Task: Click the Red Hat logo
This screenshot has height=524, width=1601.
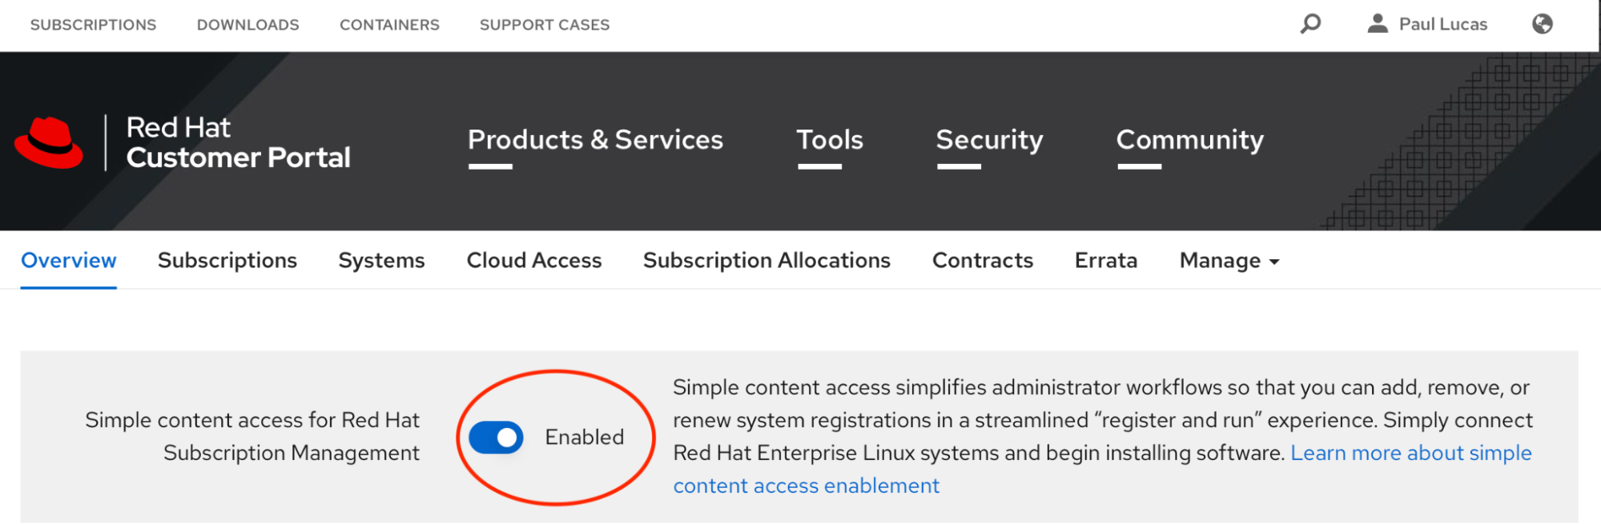Action: coord(50,143)
